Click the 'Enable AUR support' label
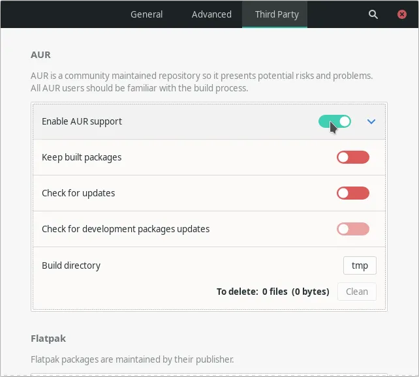The image size is (419, 377). pyautogui.click(x=82, y=121)
